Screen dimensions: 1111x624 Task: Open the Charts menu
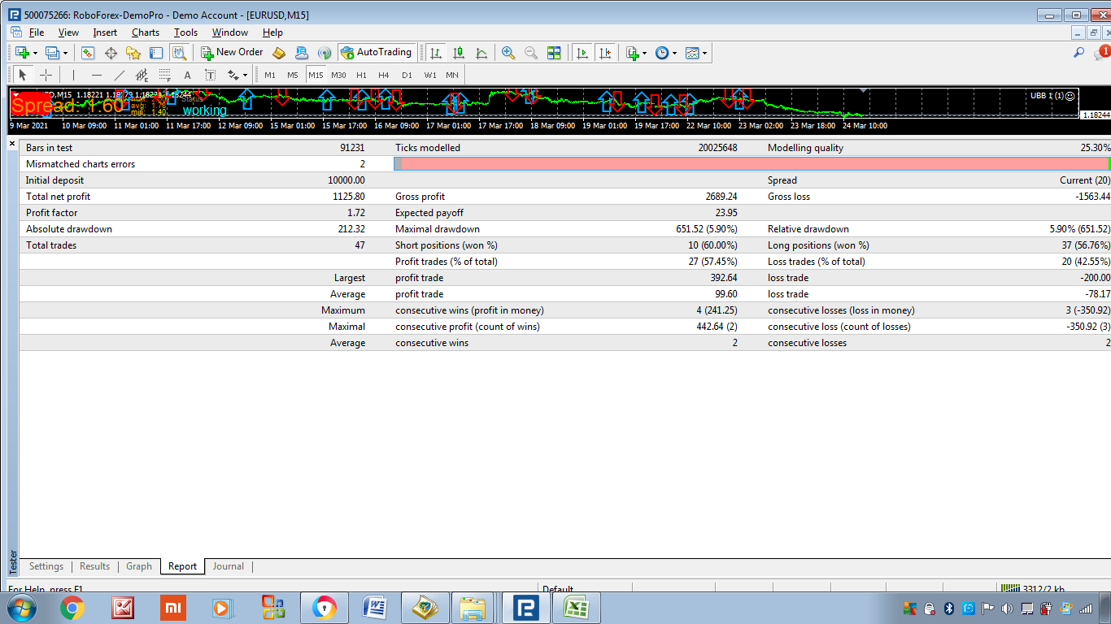pos(146,32)
